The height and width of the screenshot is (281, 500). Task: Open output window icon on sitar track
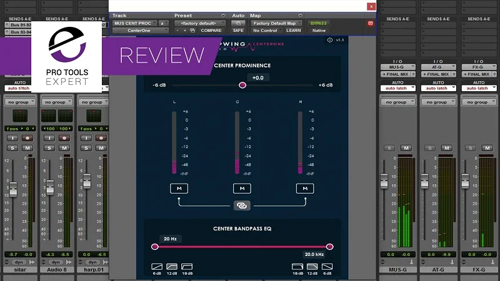coord(32,262)
